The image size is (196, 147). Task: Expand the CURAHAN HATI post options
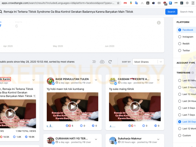[96, 139]
